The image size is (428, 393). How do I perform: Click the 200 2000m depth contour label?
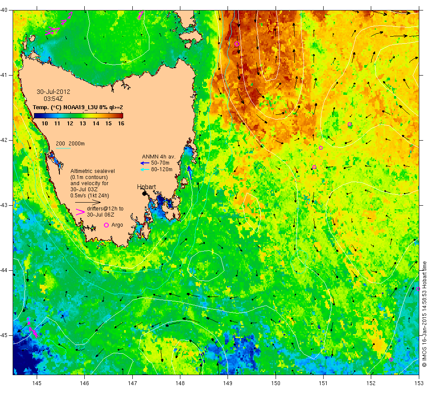click(70, 144)
